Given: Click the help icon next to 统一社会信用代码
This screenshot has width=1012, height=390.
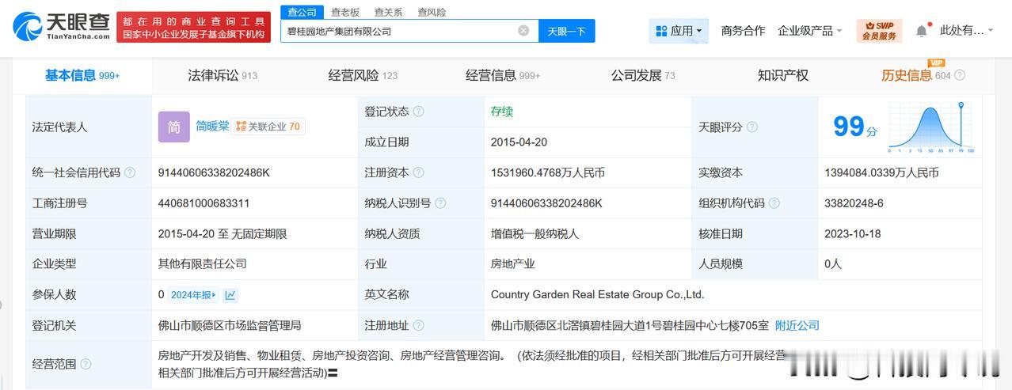Looking at the screenshot, I should (130, 172).
